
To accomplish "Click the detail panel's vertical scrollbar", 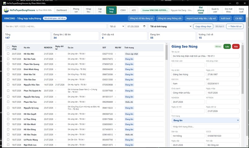I will click(x=243, y=69).
